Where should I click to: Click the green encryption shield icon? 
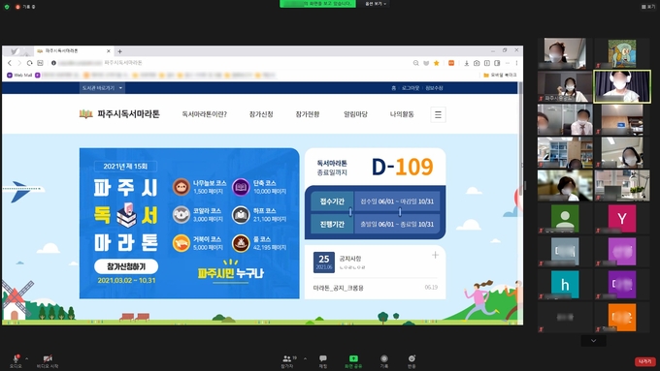click(7, 7)
